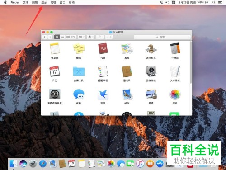Click the Finder window vertical scrollbar
The height and width of the screenshot is (170, 226).
tap(191, 62)
